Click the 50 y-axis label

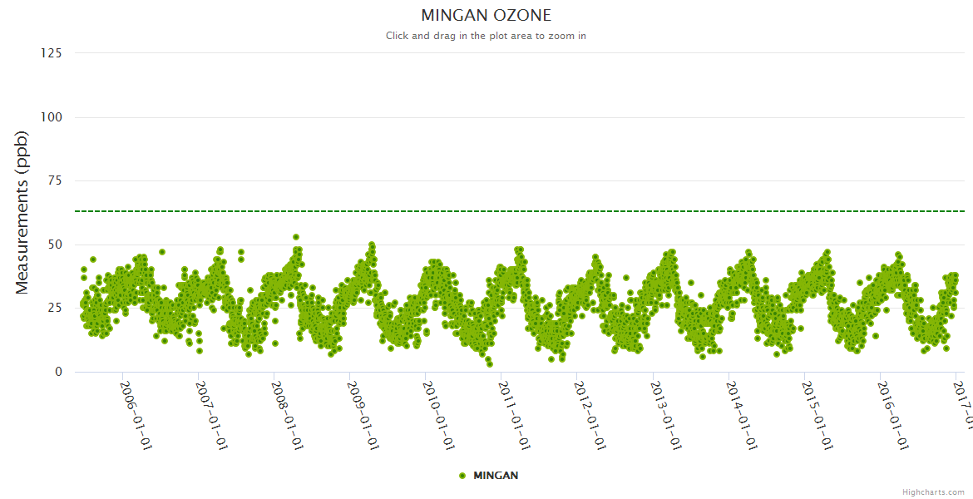54,245
